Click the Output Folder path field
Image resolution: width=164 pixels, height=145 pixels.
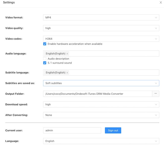coord(97,94)
